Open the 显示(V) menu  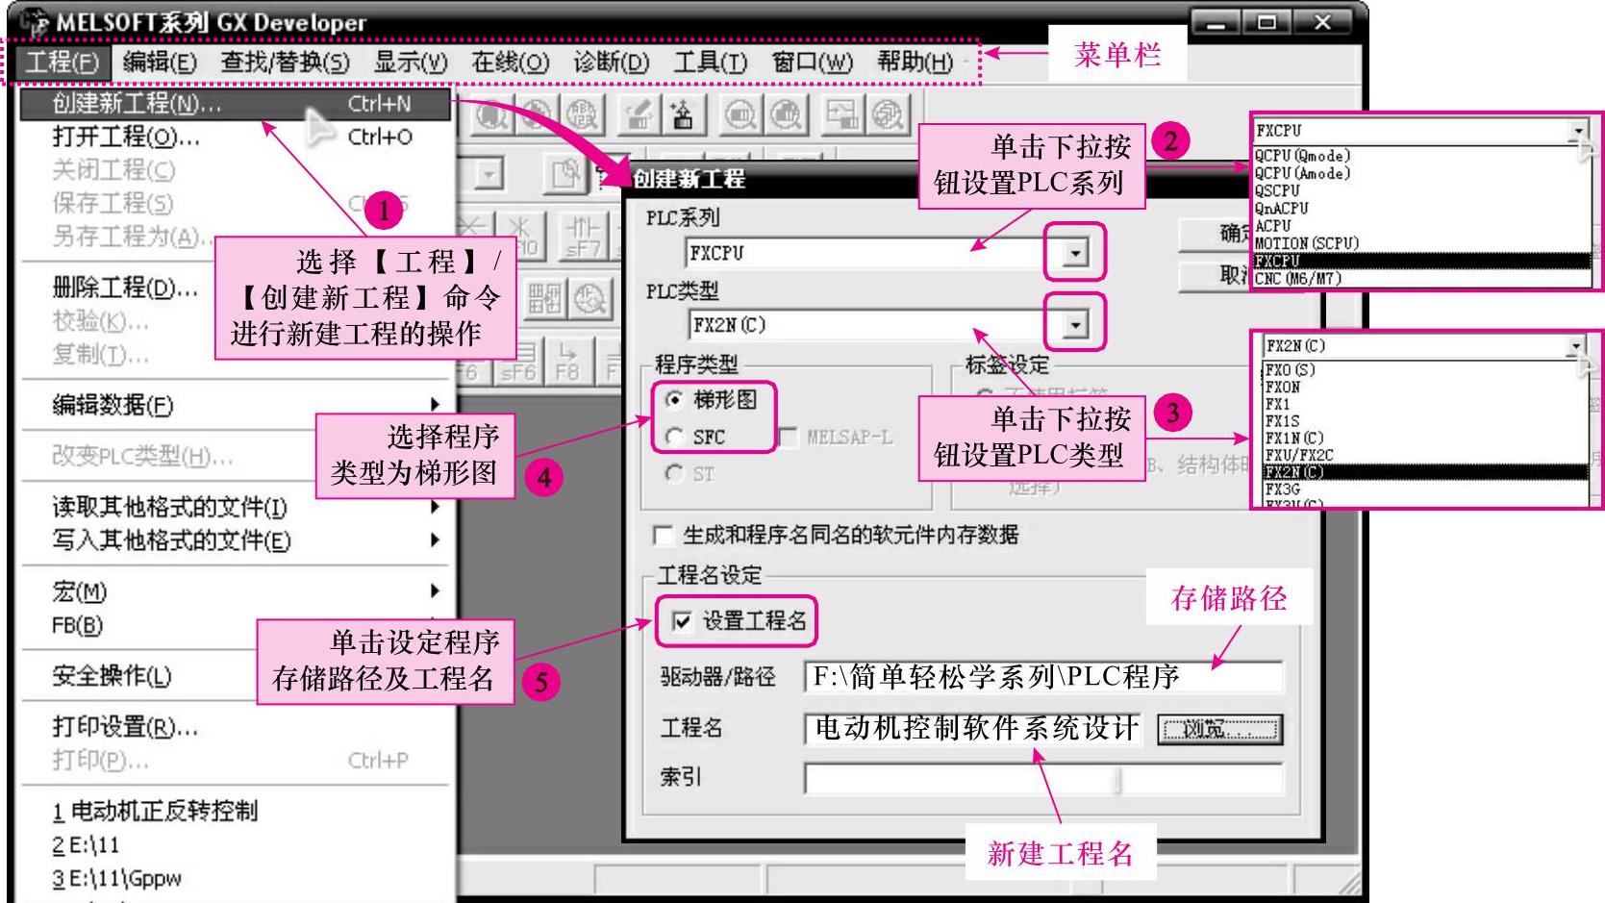coord(411,63)
